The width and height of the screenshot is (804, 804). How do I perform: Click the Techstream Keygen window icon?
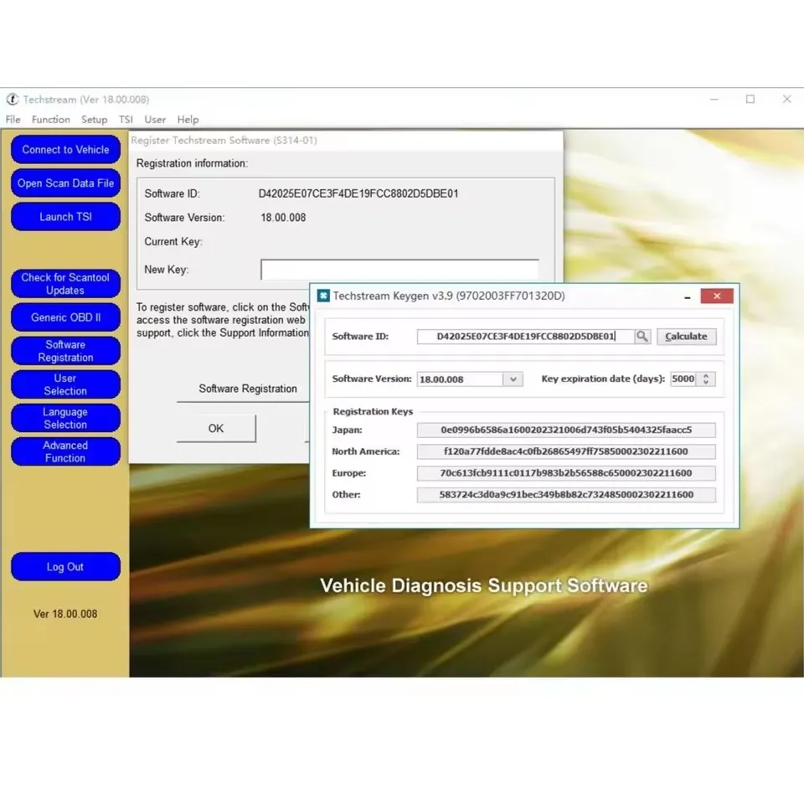pos(323,296)
